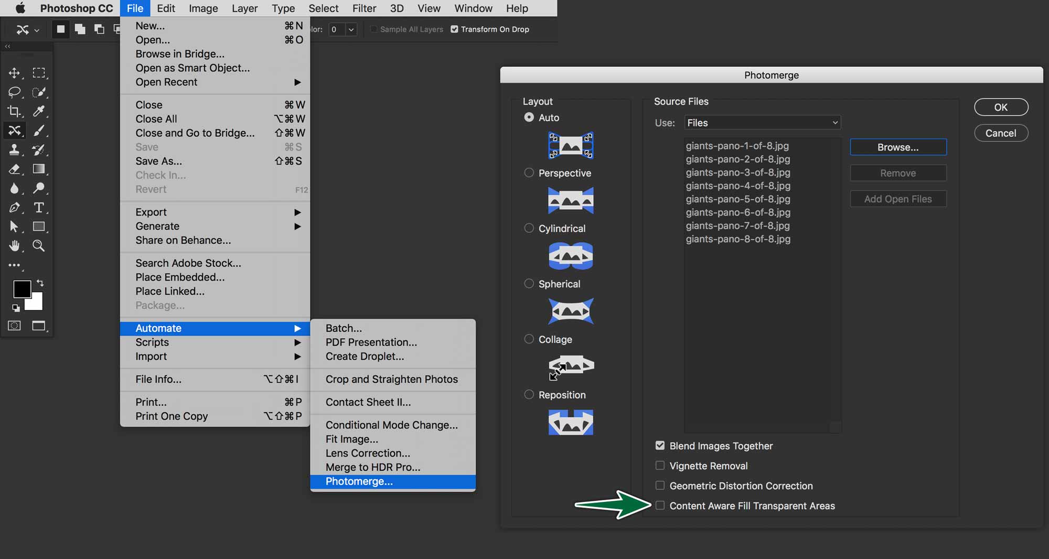Reset default foreground and background colors
This screenshot has height=559, width=1049.
[x=16, y=308]
